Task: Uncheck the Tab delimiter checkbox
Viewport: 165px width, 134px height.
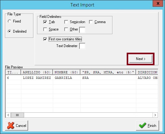Action: click(x=45, y=22)
